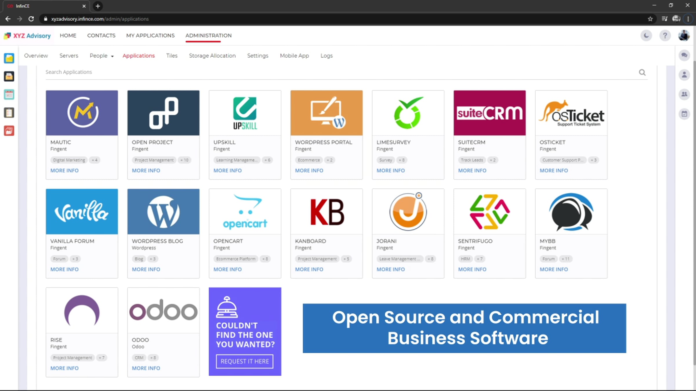
Task: Open the Mobile App tab
Action: (x=294, y=56)
